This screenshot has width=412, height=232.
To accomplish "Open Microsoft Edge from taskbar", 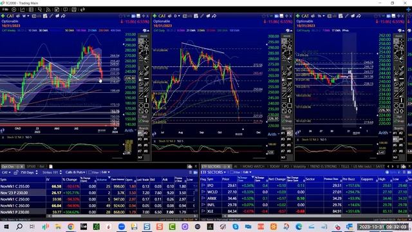I will click(299, 226).
